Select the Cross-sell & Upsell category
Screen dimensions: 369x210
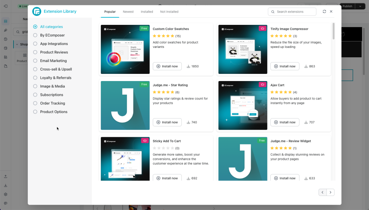pyautogui.click(x=53, y=70)
